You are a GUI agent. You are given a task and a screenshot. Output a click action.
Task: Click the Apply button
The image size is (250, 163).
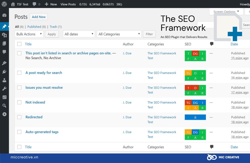pos(52,34)
